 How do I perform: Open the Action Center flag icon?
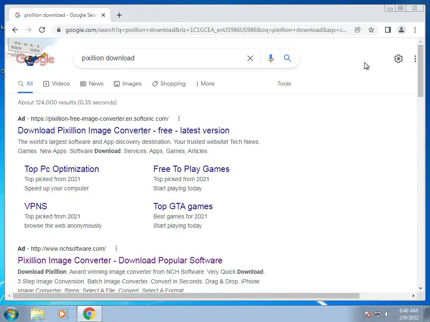coord(367,314)
